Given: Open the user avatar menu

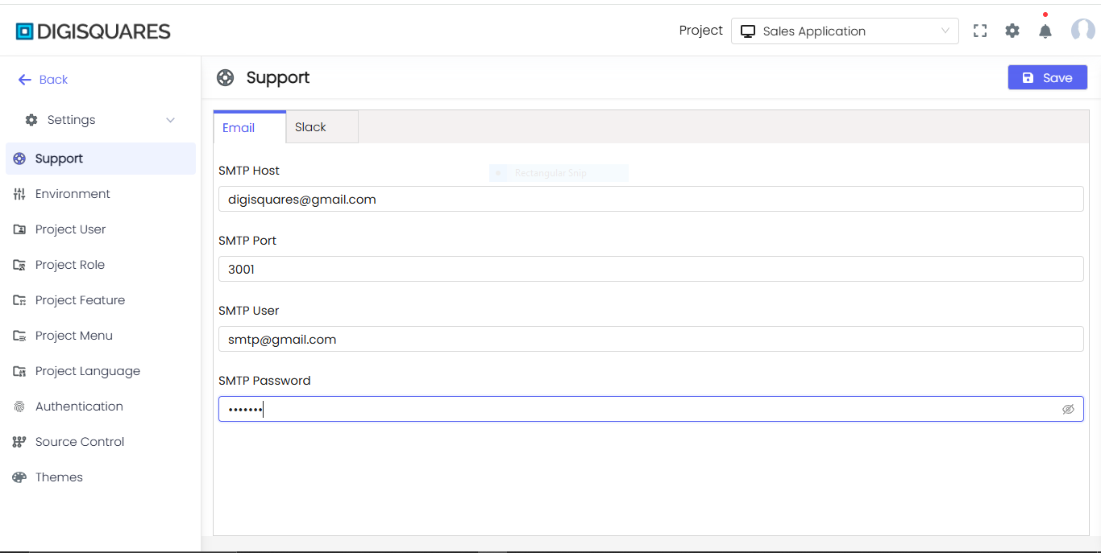Looking at the screenshot, I should (1082, 31).
